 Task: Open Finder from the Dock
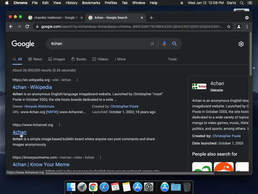71,187
